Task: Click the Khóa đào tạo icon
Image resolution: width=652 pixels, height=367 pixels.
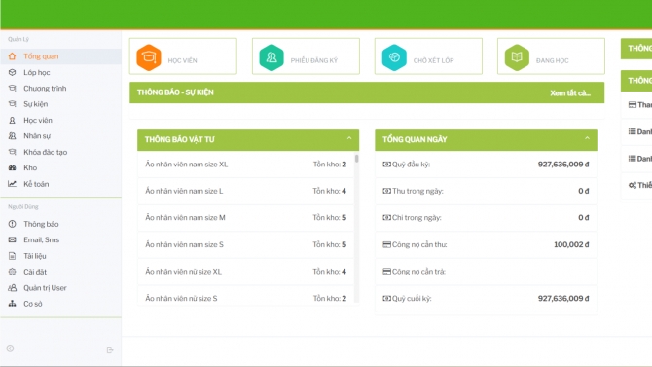Action: [x=12, y=152]
